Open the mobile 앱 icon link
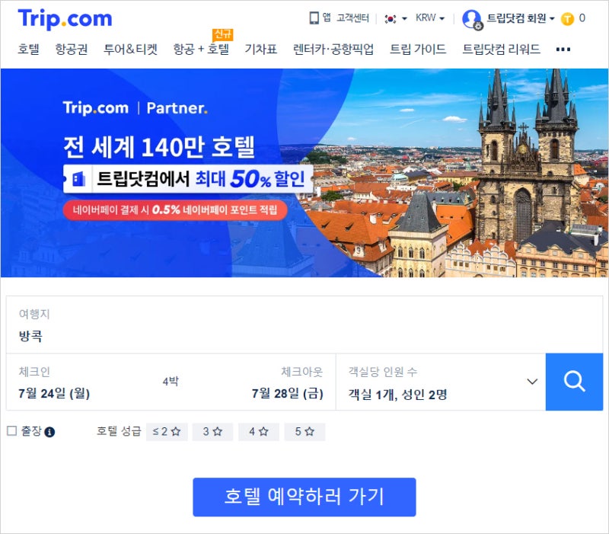 tap(320, 18)
